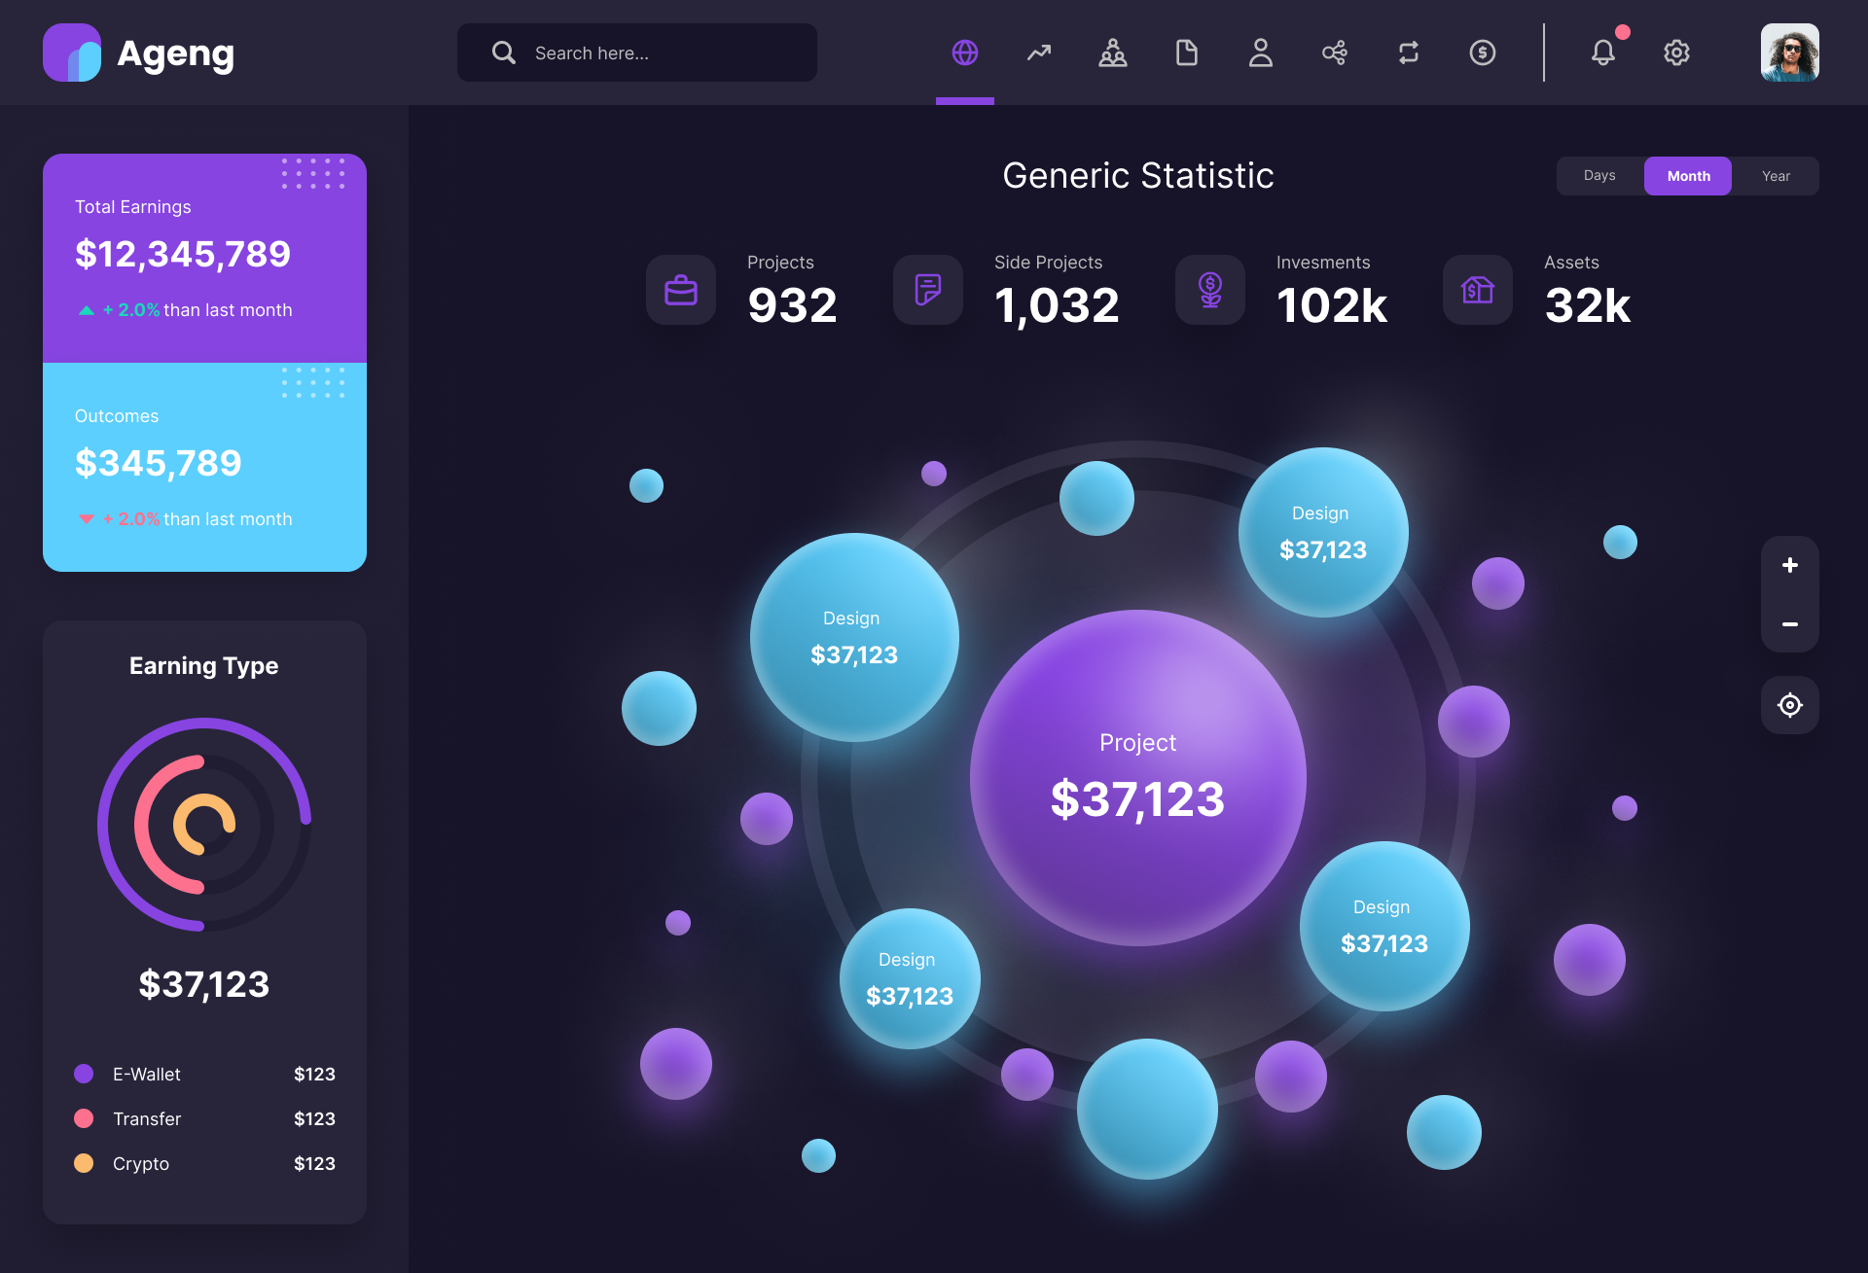
Task: Open the sharing network section
Action: pos(1335,53)
